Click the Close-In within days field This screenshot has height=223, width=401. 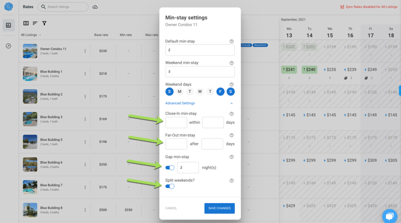point(213,123)
